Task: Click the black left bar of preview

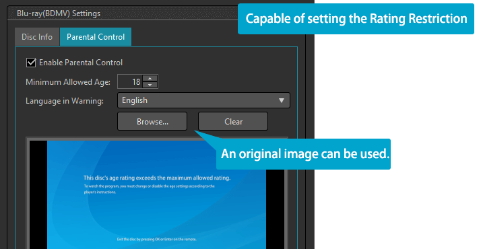Action: tap(38, 194)
